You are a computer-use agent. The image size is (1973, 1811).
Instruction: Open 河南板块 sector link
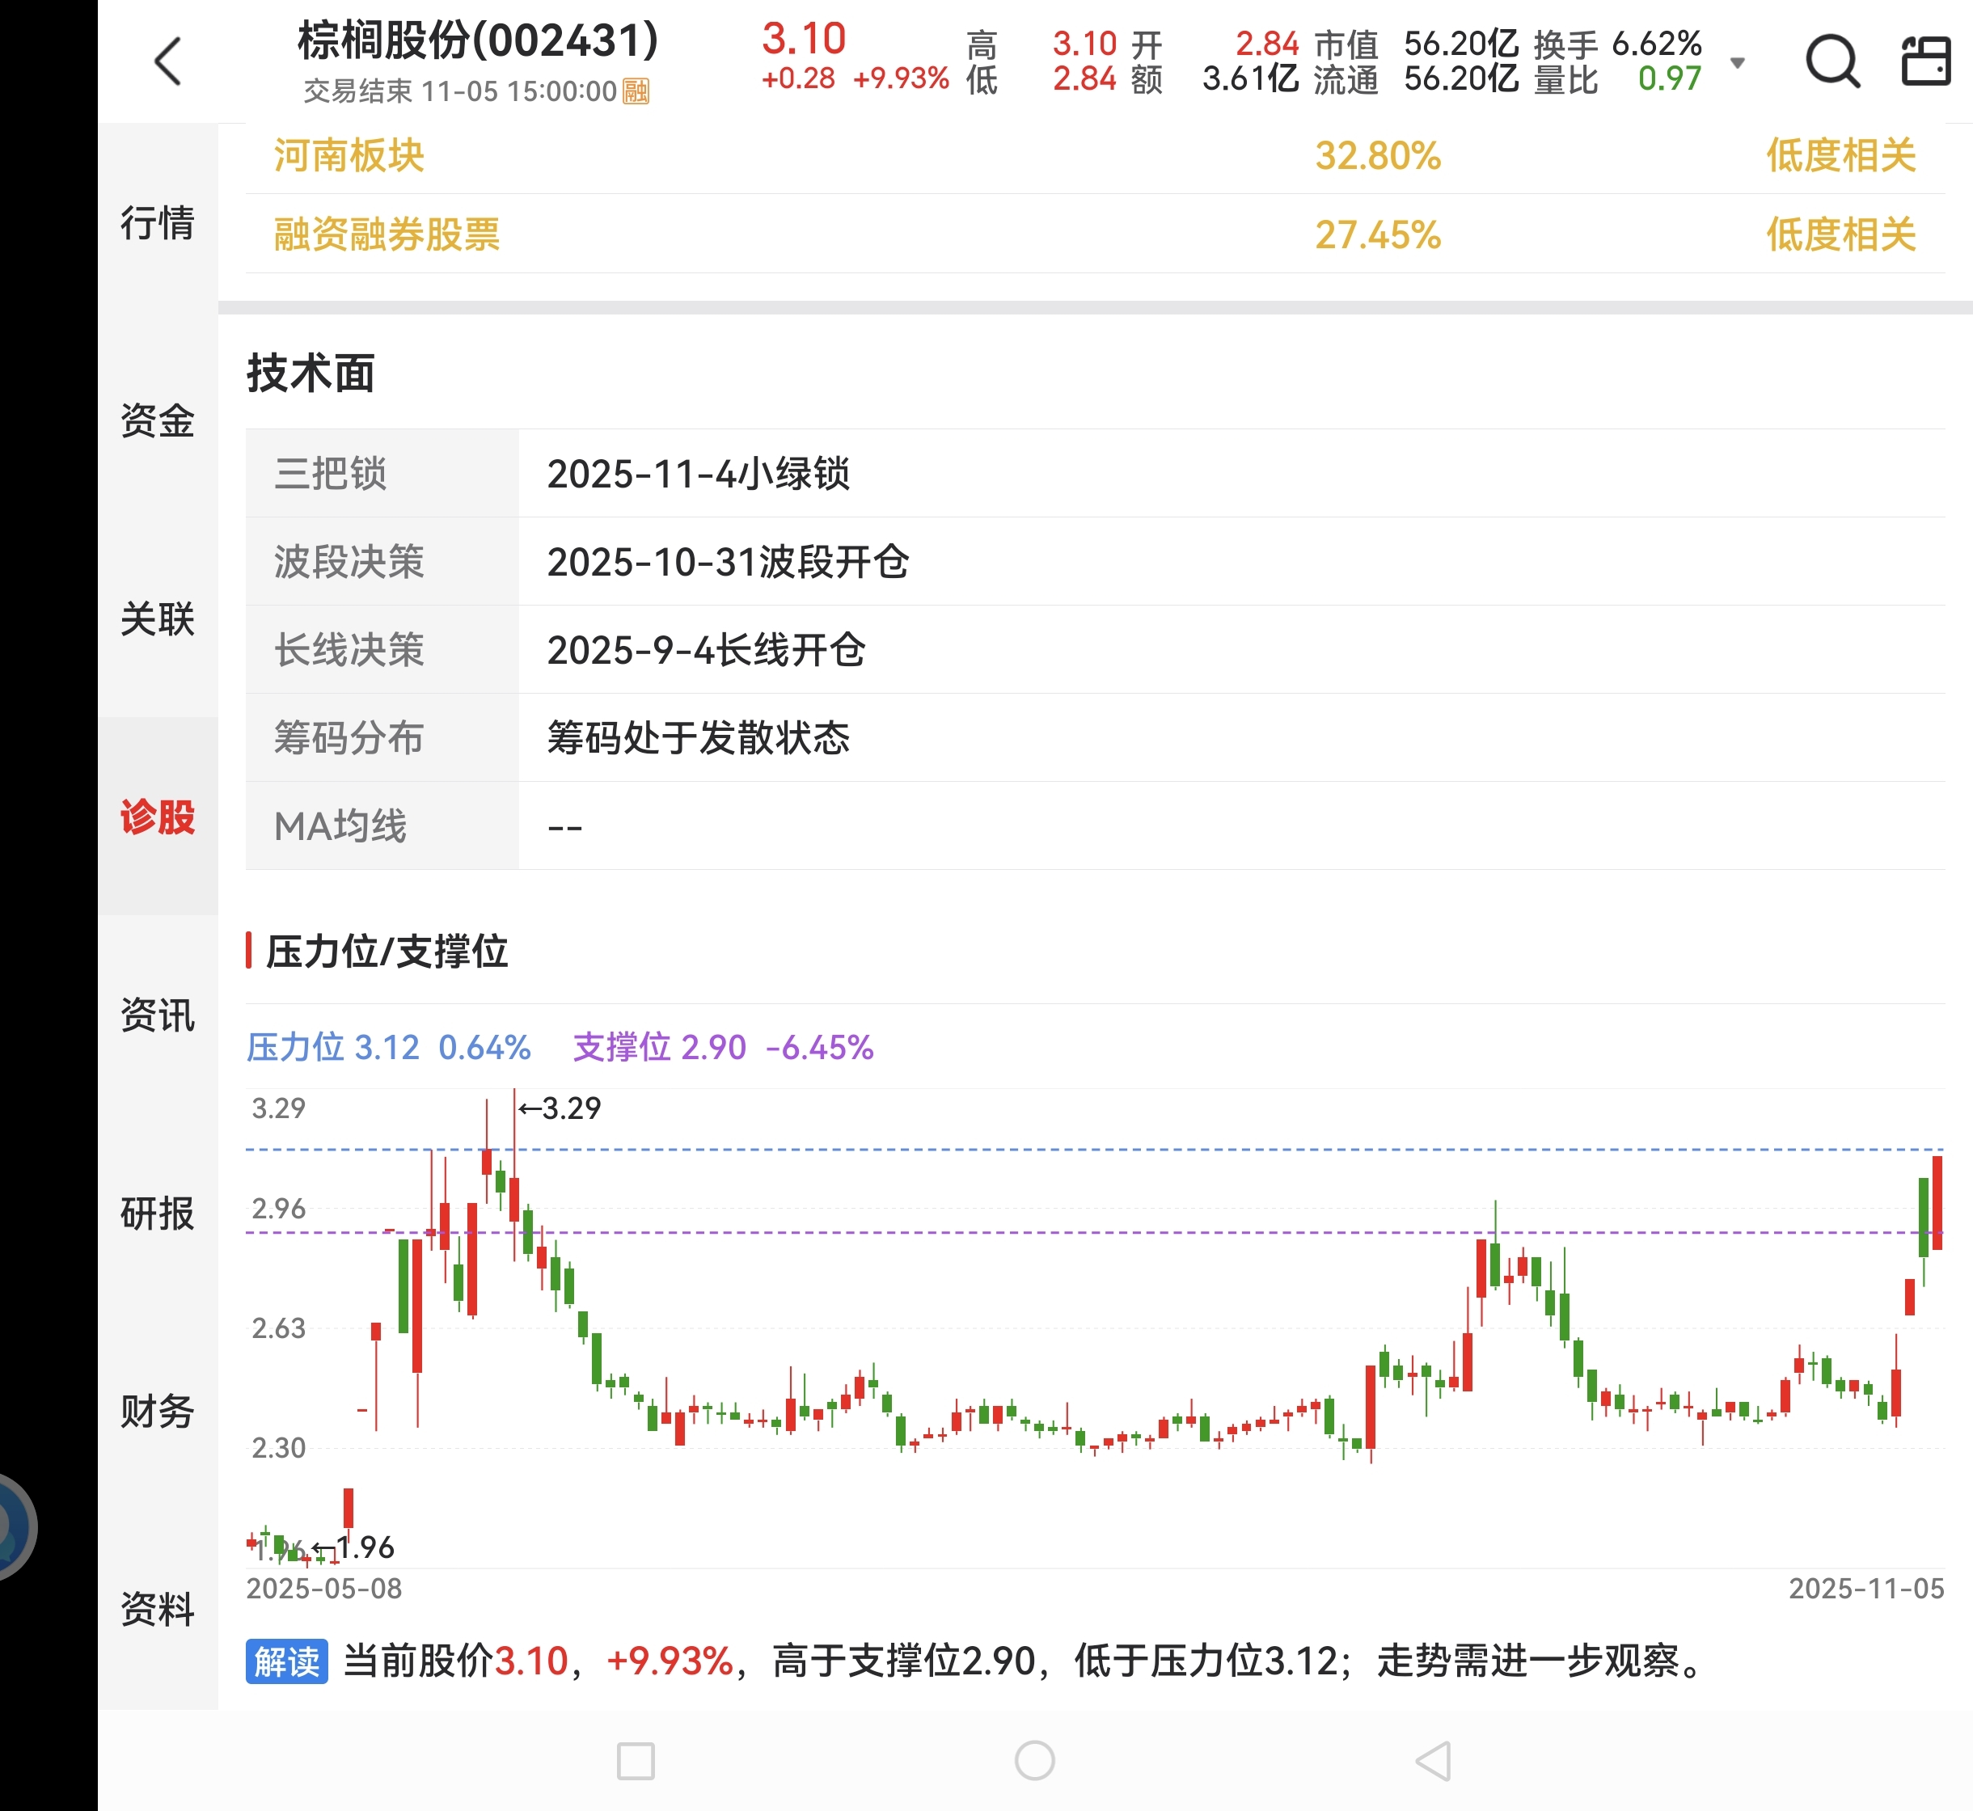pyautogui.click(x=349, y=156)
